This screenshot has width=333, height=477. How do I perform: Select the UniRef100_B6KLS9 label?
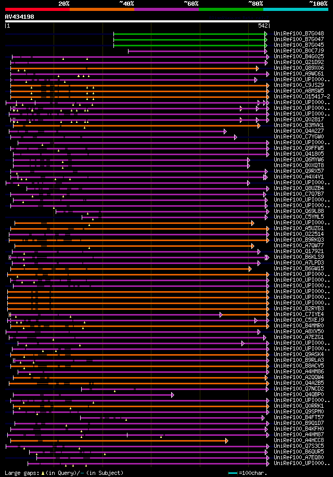[x=299, y=257]
